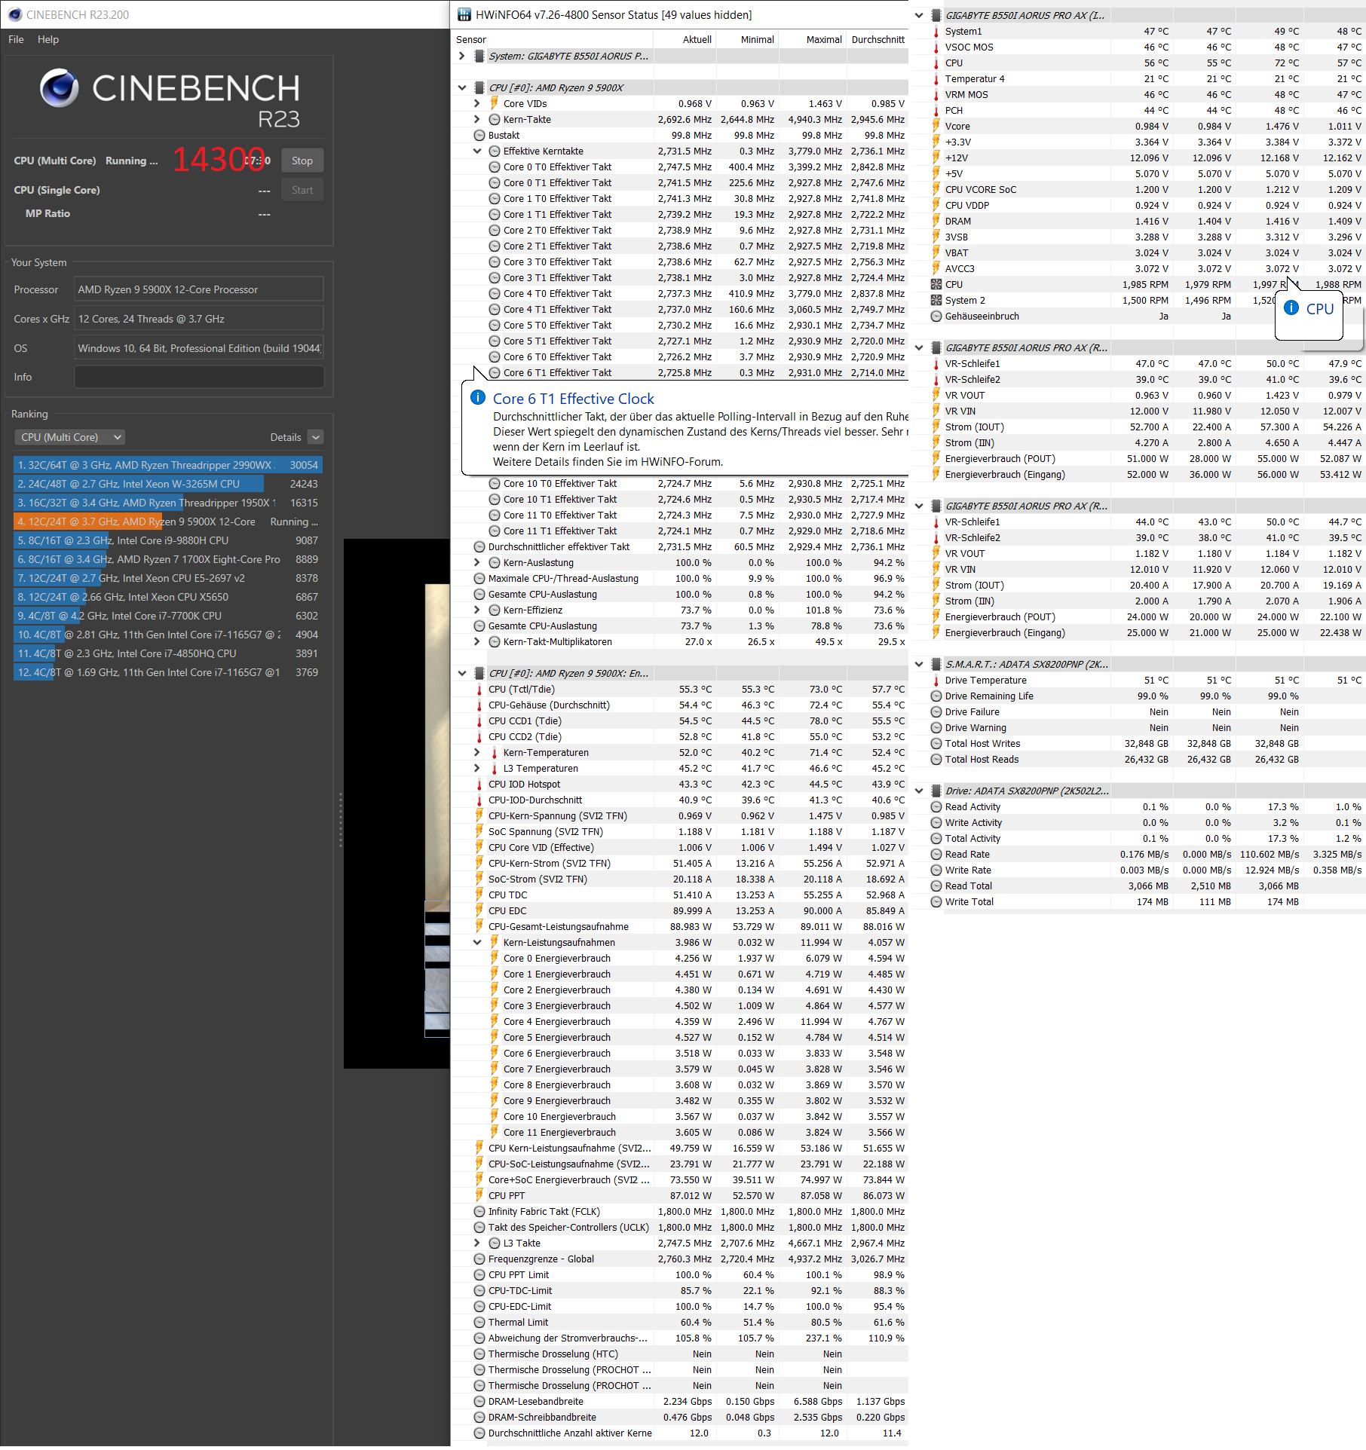Open the CPU (Multi Core) ranking dropdown
Viewport: 1366px width, 1450px height.
coord(69,437)
